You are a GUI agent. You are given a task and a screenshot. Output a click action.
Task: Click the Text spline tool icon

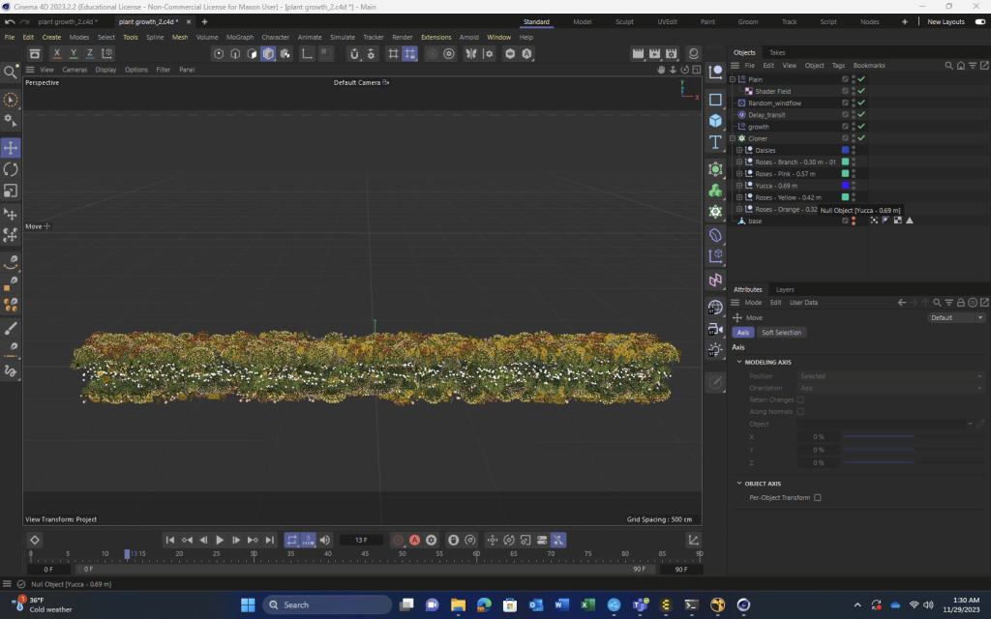(x=715, y=142)
